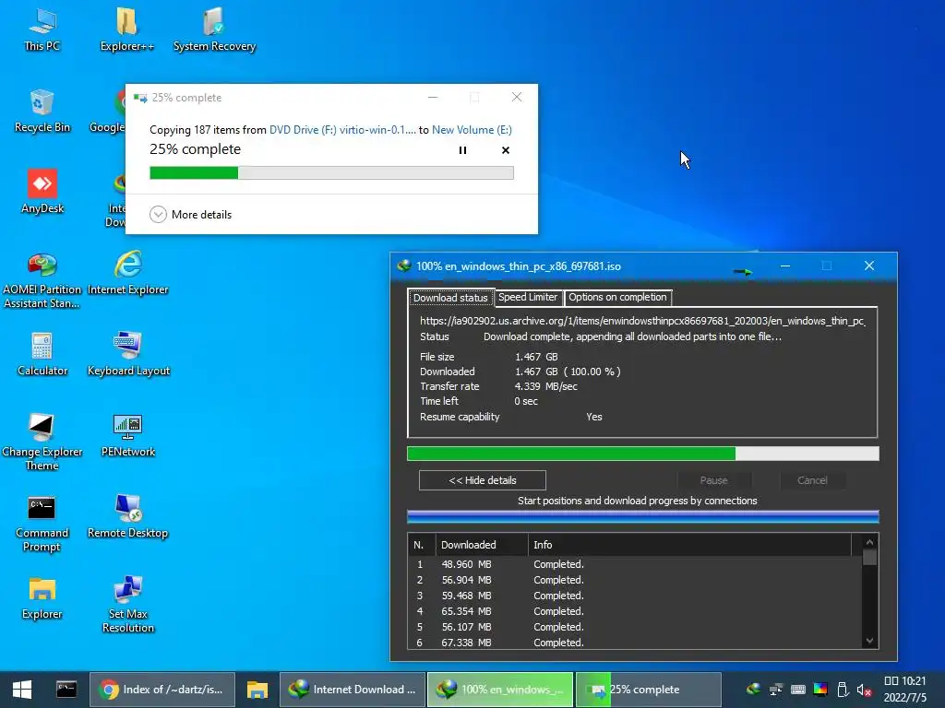This screenshot has height=708, width=945.
Task: Open the color display tray icon
Action: [x=820, y=690]
